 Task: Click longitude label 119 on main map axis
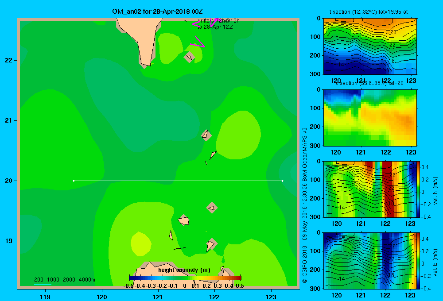(x=45, y=297)
